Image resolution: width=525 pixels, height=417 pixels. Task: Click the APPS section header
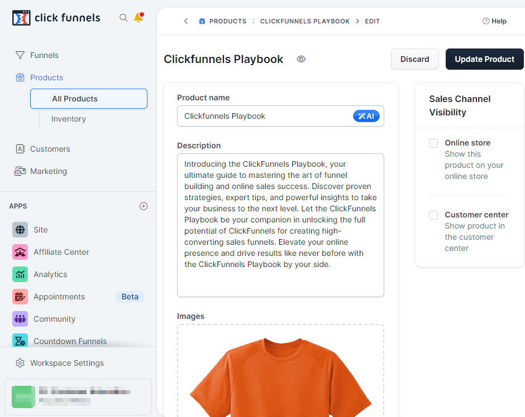[18, 206]
